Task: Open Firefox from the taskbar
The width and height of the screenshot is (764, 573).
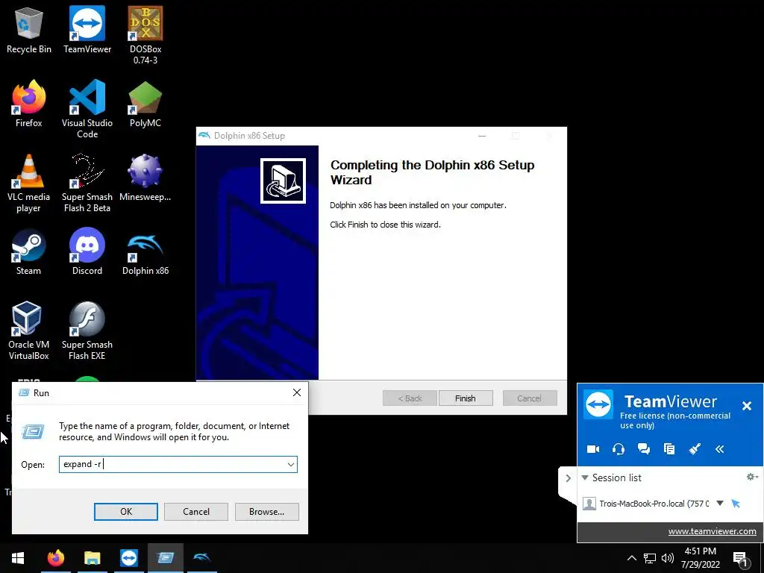Action: (55, 558)
